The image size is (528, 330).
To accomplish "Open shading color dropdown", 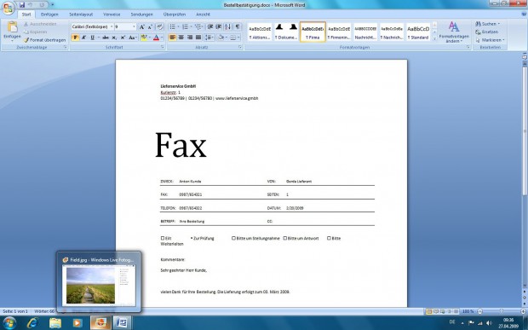I will (227, 38).
